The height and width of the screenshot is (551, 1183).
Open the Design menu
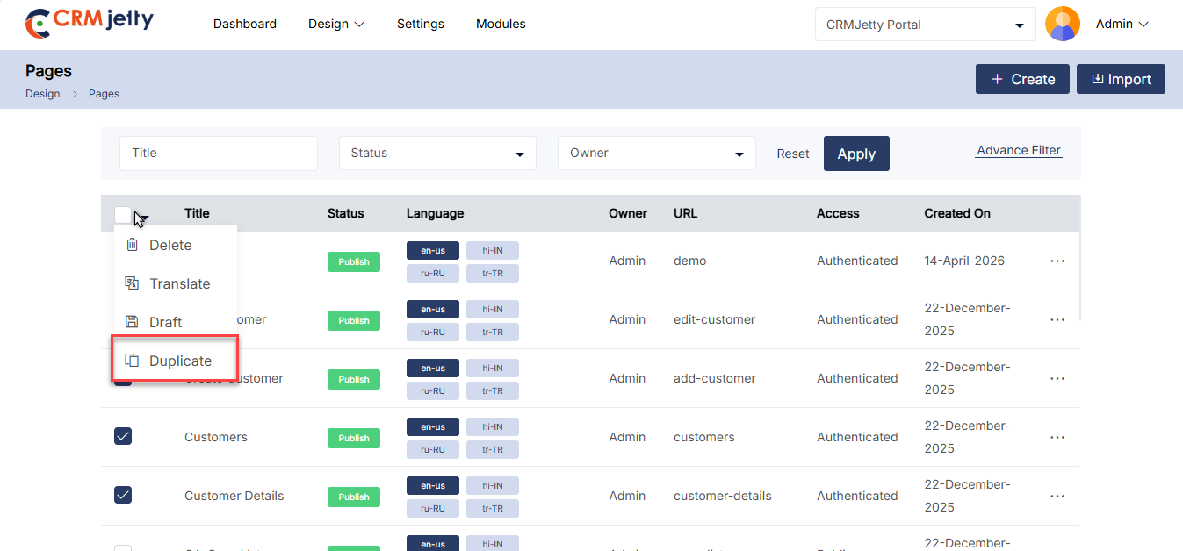(336, 25)
